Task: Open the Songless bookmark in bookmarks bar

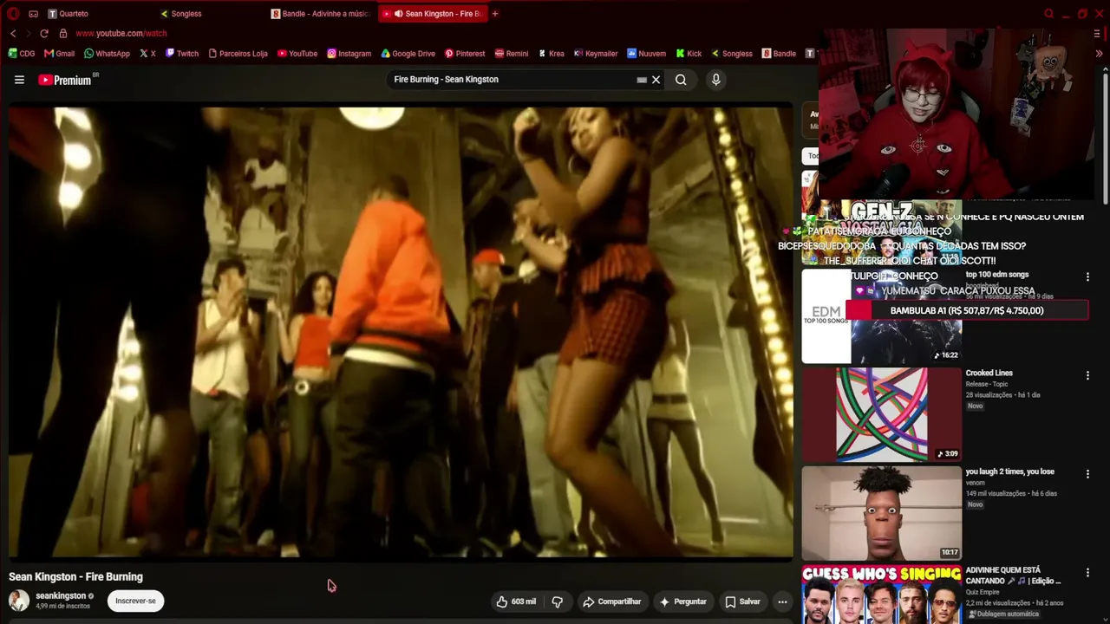Action: click(x=732, y=54)
